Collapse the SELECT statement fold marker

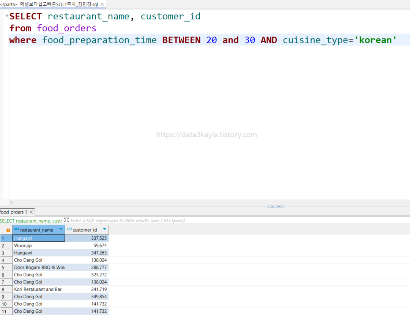coord(7,16)
